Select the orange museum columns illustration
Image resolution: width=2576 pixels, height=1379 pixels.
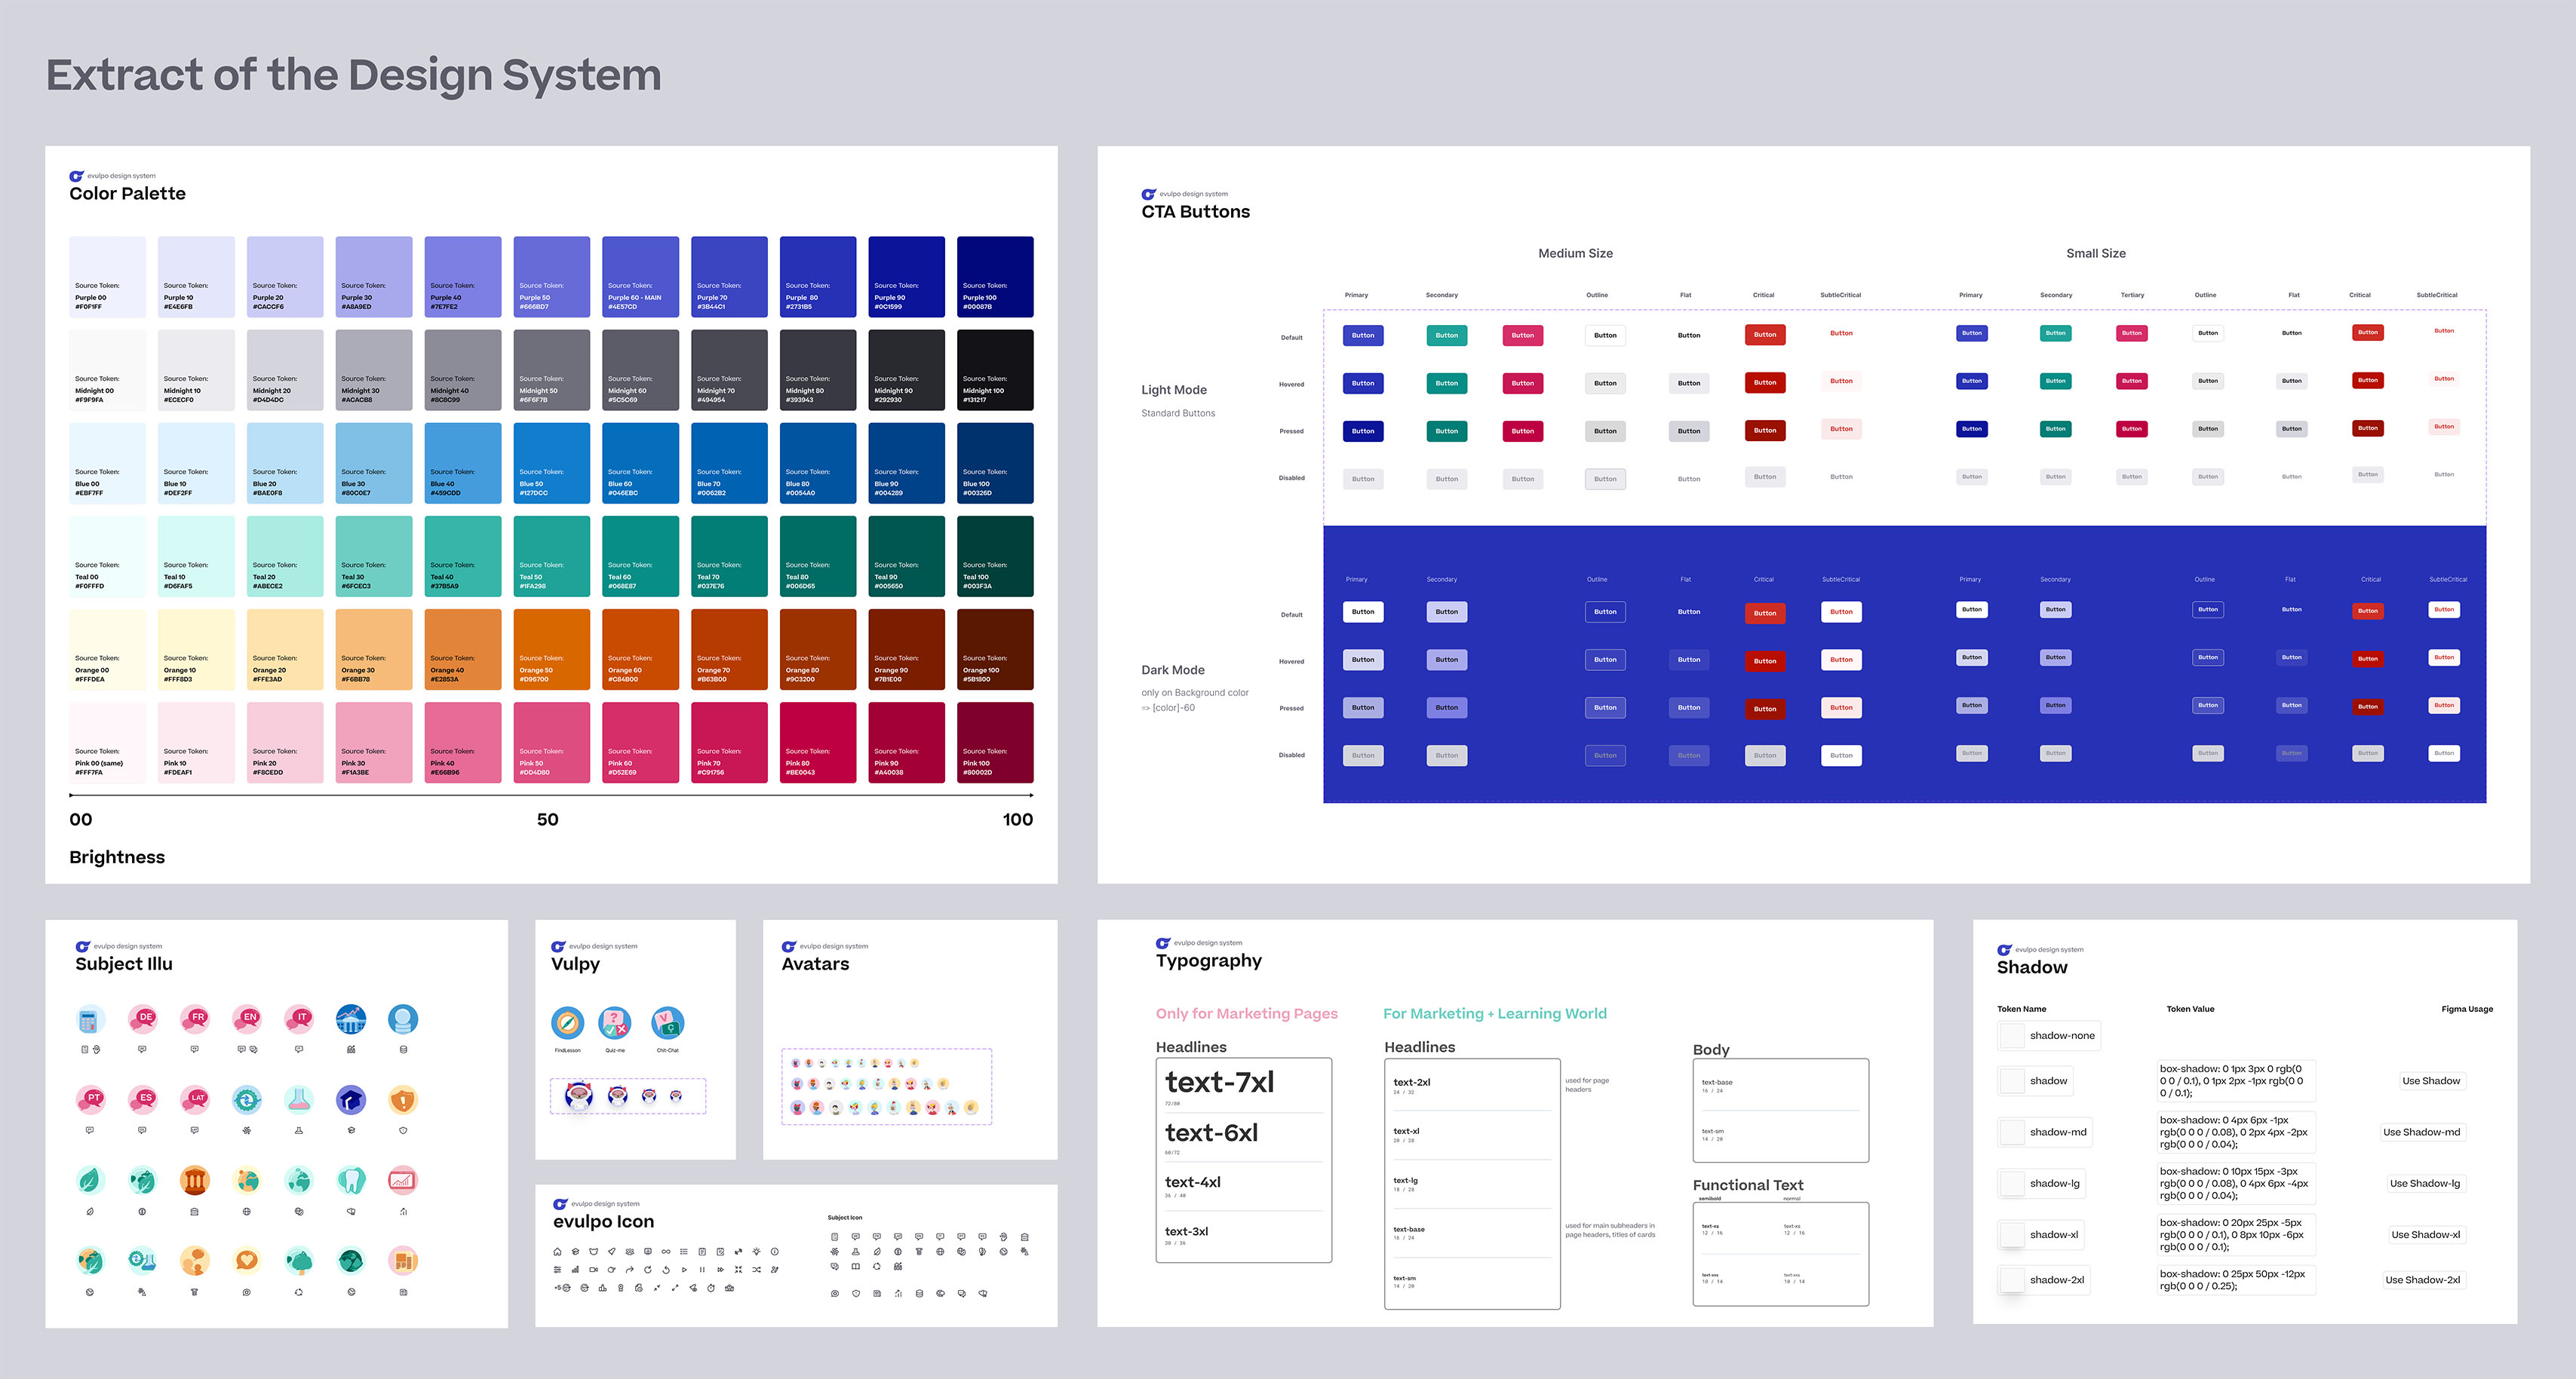(195, 1180)
